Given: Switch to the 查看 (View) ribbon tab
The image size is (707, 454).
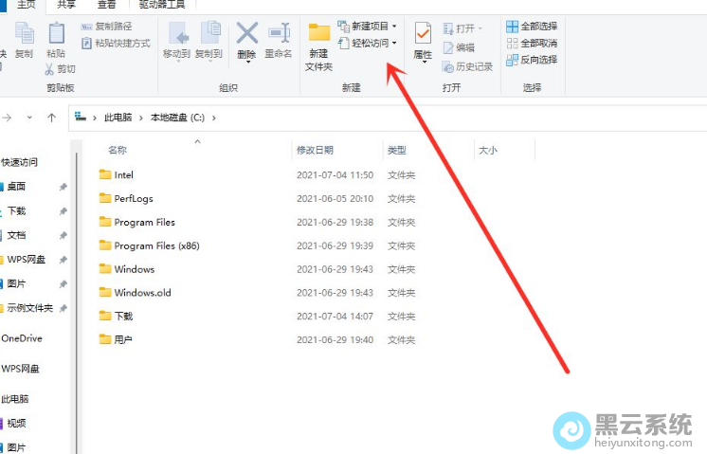Looking at the screenshot, I should pyautogui.click(x=106, y=5).
